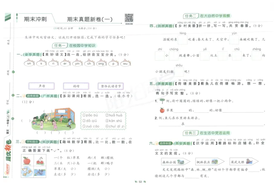276x193 pixels.
Task: Click the 整体认读音节 category box
Action: (111, 86)
